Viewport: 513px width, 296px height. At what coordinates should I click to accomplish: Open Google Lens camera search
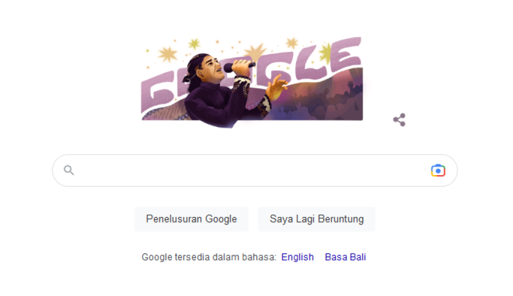tap(438, 170)
